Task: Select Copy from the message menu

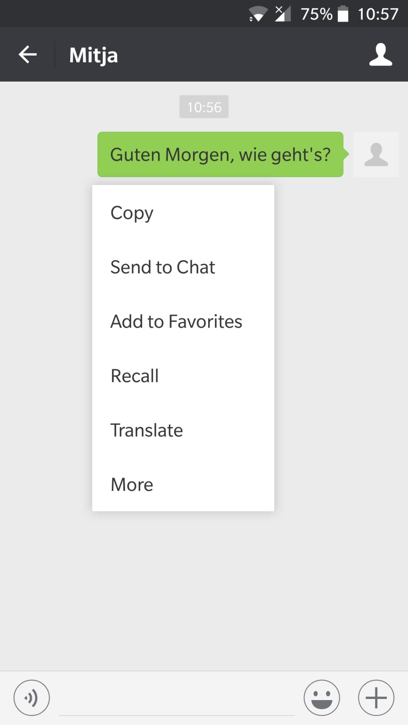Action: [131, 213]
